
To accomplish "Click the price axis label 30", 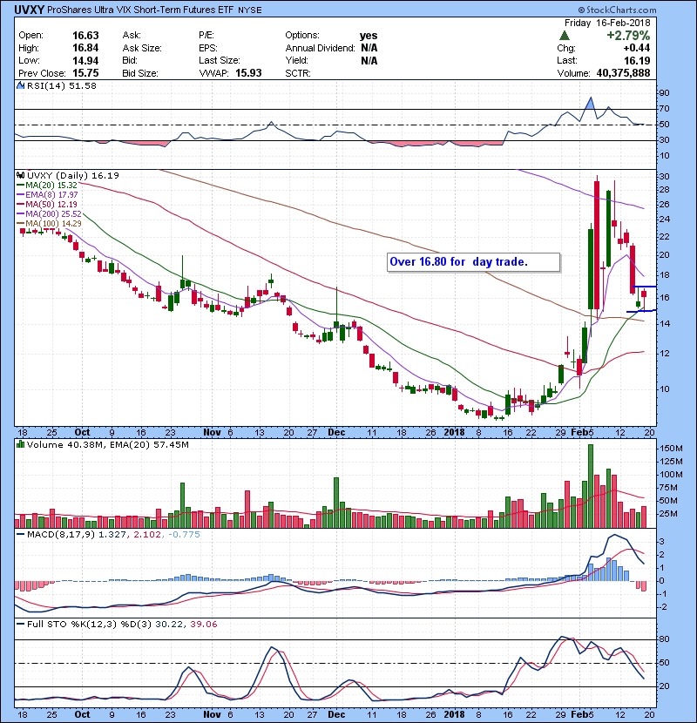I will [665, 177].
